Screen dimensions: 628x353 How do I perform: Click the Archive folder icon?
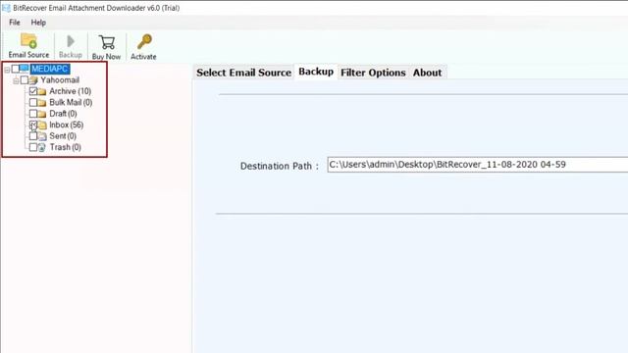(42, 91)
